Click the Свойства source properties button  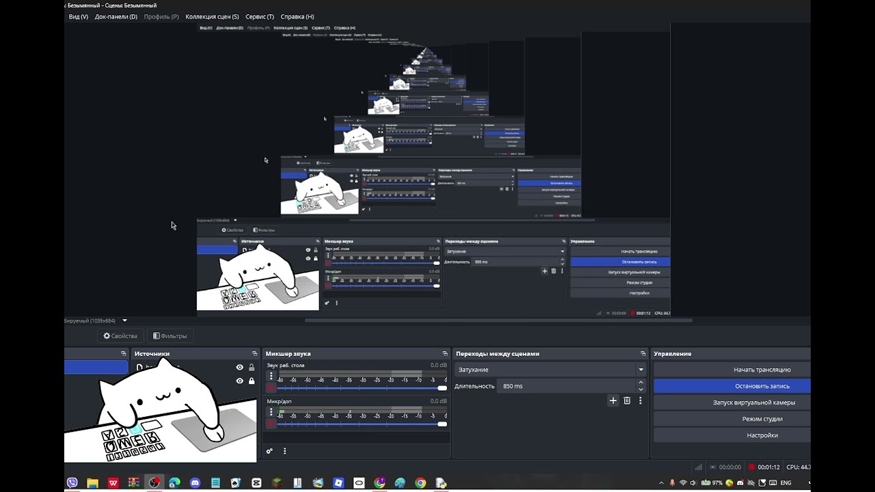[120, 336]
